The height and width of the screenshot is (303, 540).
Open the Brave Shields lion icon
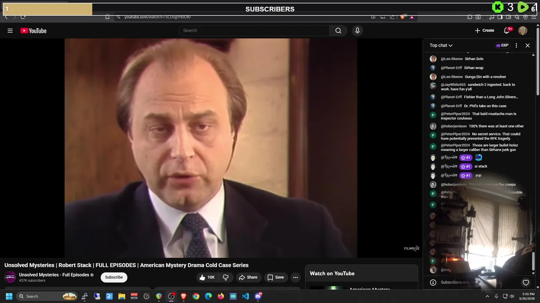tap(402, 17)
